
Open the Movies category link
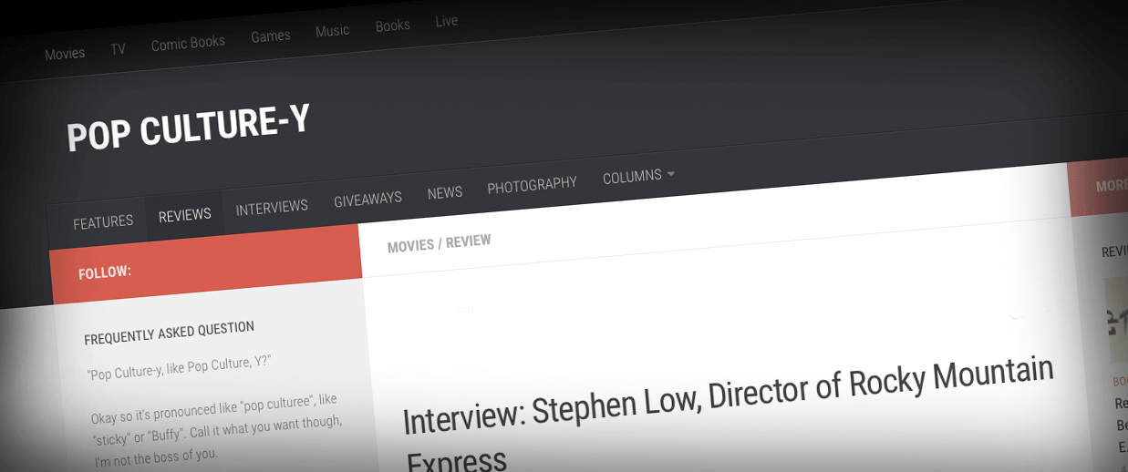[x=65, y=54]
